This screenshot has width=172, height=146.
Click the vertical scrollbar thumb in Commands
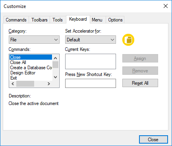coord(56,64)
